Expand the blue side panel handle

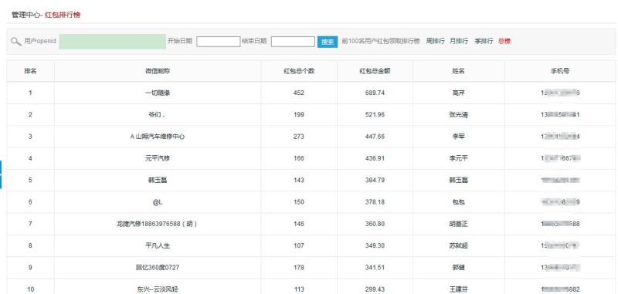(1, 174)
